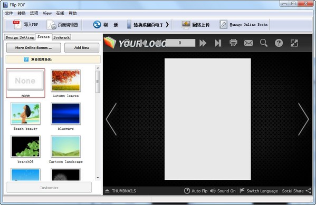The height and width of the screenshot is (205, 316).
Task: Open the View menu
Action: coord(47,13)
